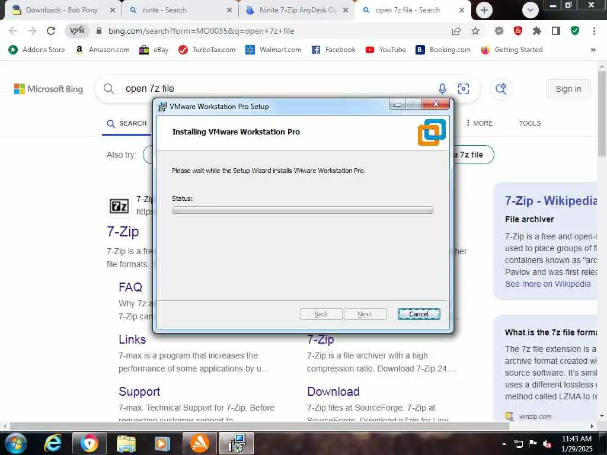The image size is (607, 455).
Task: Click the Bing deep search icon
Action: pyautogui.click(x=501, y=89)
